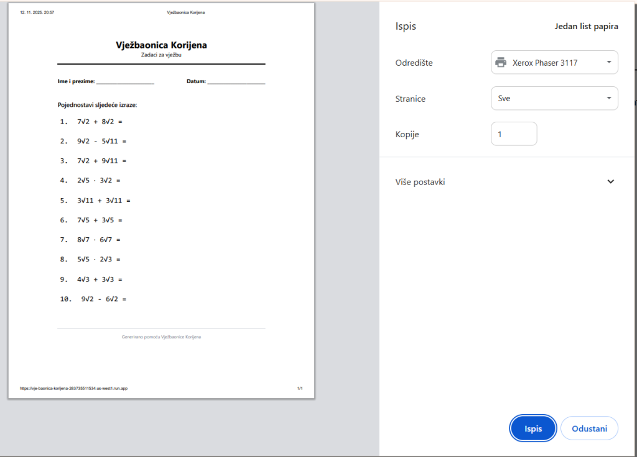Select exercise 5 "3√11 + 3√11" in preview

(103, 201)
